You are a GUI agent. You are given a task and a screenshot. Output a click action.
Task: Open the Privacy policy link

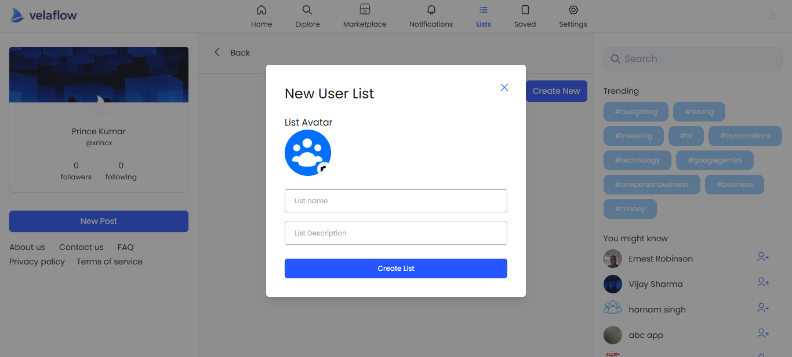[x=37, y=262]
